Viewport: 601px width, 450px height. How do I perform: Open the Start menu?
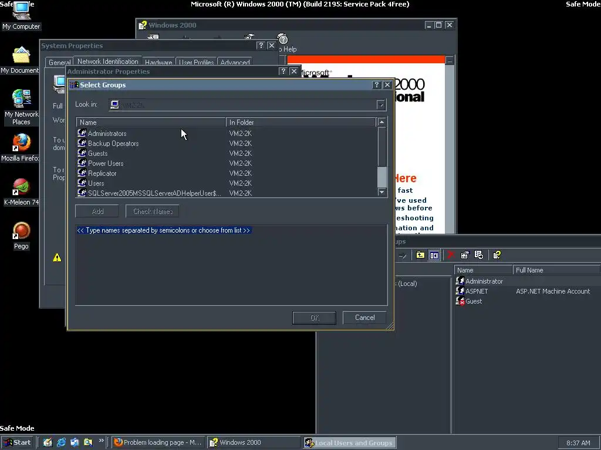click(18, 442)
